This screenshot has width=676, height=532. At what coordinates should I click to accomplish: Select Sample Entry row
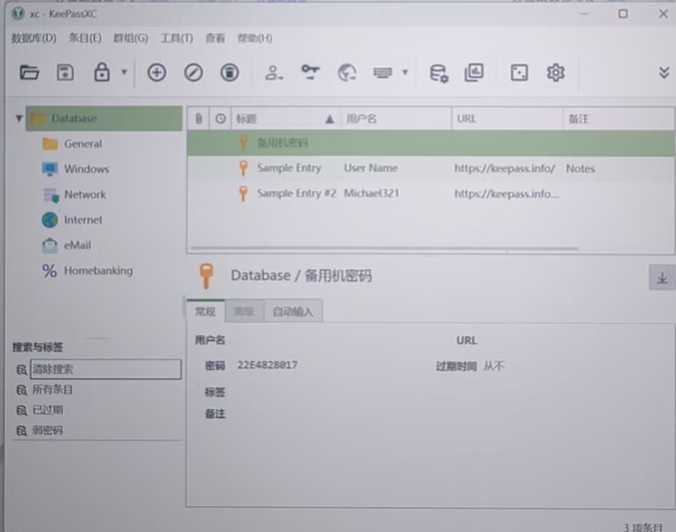click(x=431, y=168)
